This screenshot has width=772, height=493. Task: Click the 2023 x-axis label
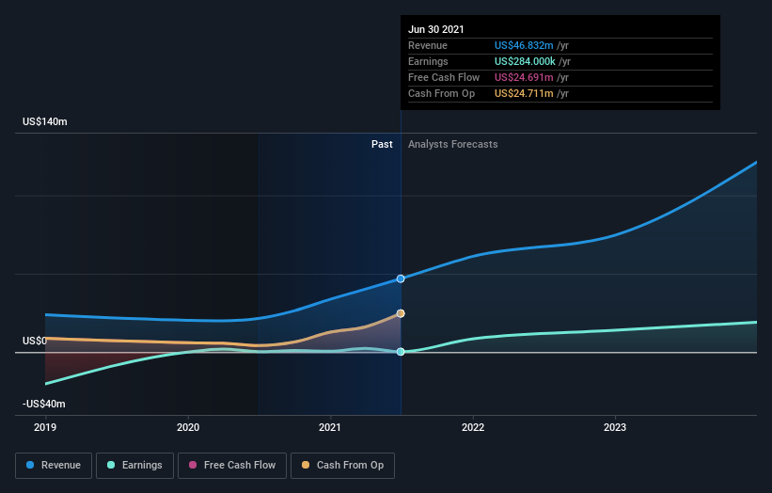click(615, 427)
